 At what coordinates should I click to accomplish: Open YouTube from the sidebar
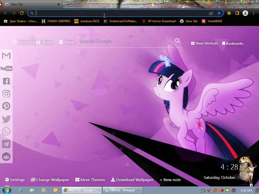tap(6, 68)
